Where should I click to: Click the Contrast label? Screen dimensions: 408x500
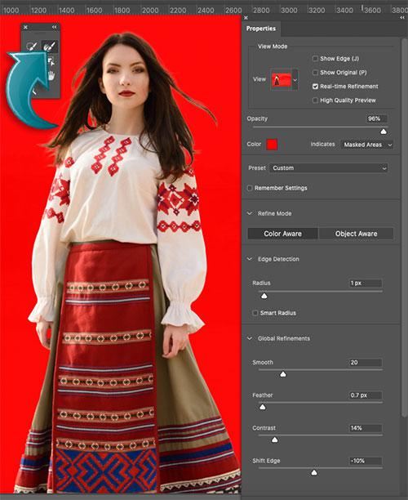[264, 428]
